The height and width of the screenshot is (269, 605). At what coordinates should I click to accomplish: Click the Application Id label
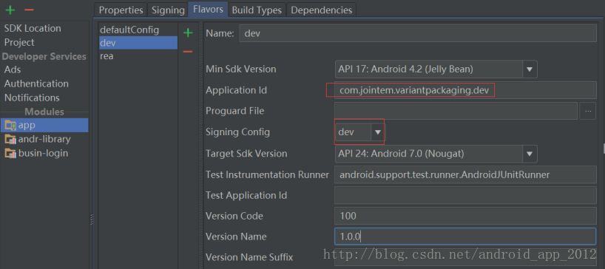237,91
